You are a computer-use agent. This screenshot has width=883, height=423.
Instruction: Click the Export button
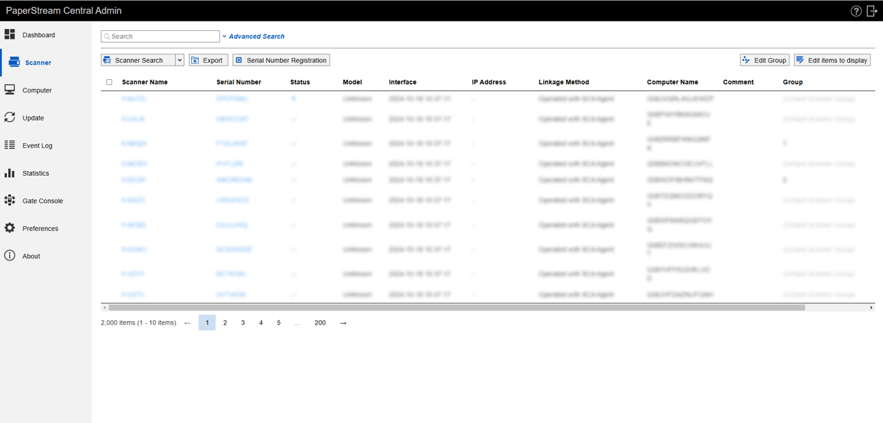coord(208,61)
